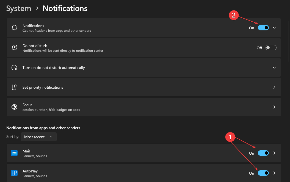The height and width of the screenshot is (182, 290).
Task: Click the Do not disturb bell icon
Action: [14, 48]
